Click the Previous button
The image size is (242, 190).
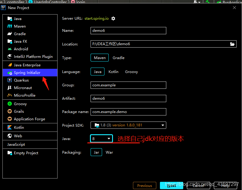tap(144, 185)
